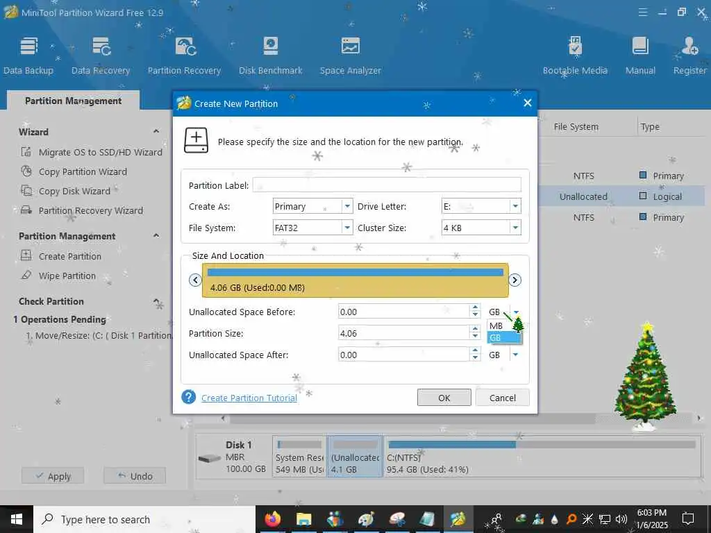
Task: Open the Cluster Size dropdown
Action: [515, 228]
